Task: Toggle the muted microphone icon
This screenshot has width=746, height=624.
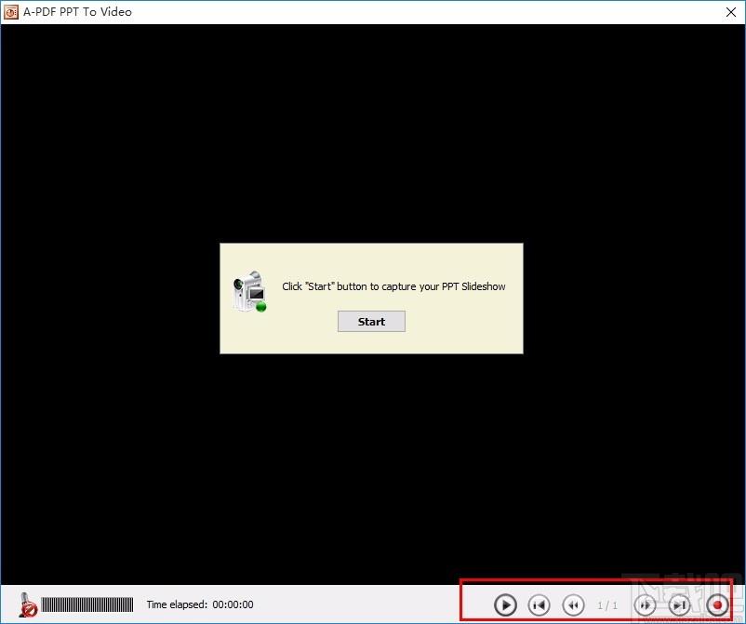Action: 27,605
